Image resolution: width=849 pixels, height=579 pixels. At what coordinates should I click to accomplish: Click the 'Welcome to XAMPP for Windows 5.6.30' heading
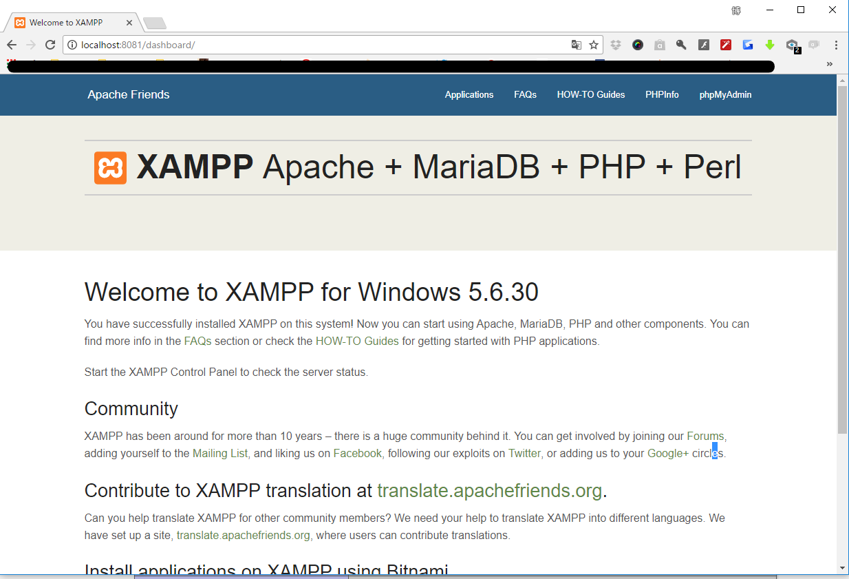click(312, 292)
